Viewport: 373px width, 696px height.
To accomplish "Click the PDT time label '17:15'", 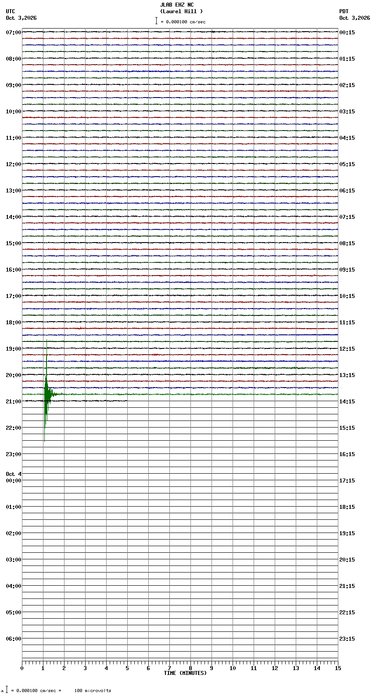I will pyautogui.click(x=347, y=481).
